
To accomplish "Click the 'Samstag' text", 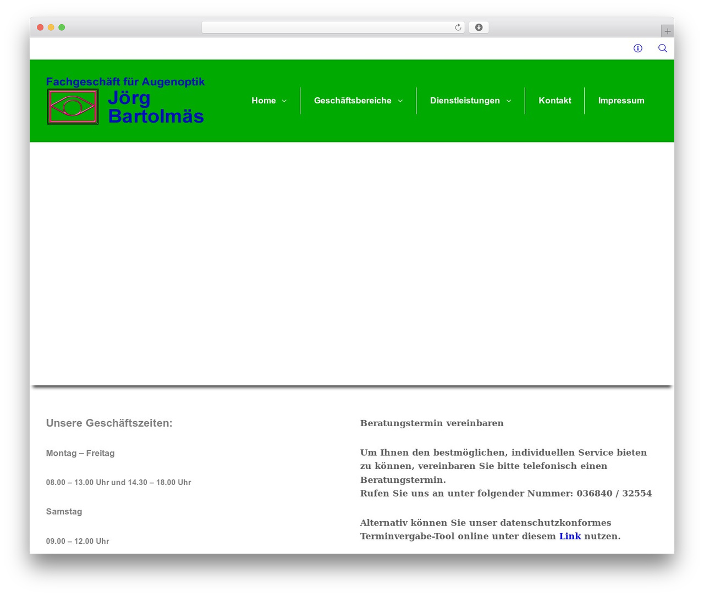I will pos(64,511).
